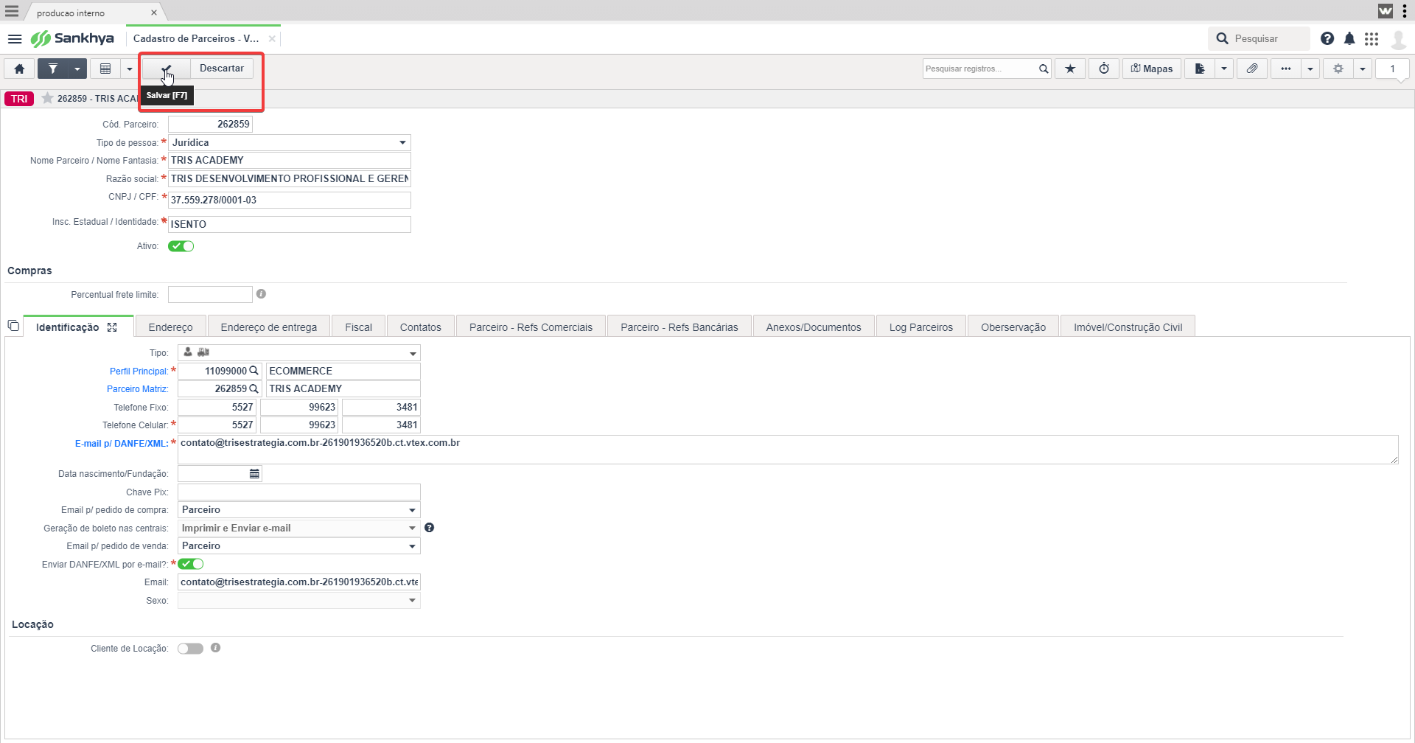1415x743 pixels.
Task: Expand the filter dropdown arrow
Action: click(x=77, y=69)
